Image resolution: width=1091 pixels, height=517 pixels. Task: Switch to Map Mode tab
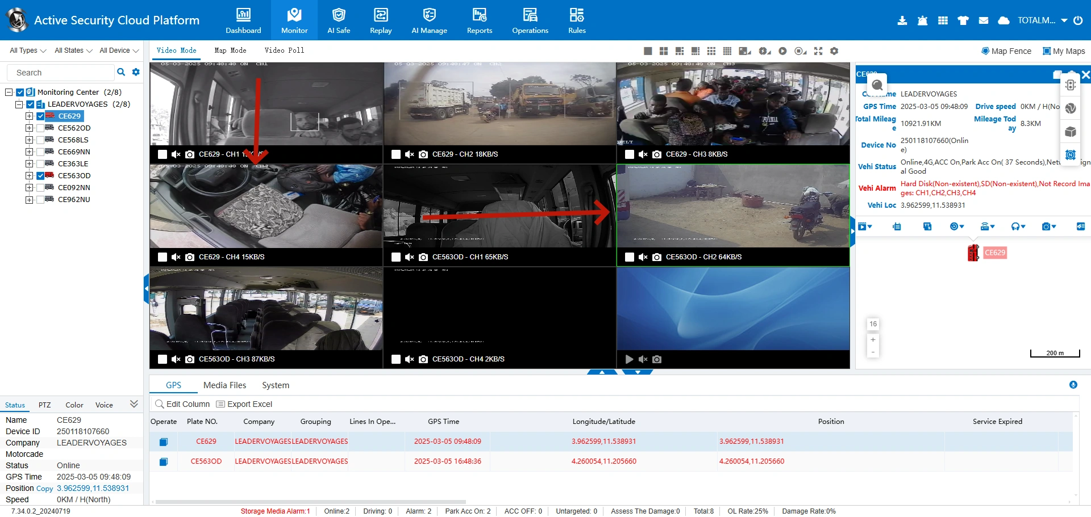(x=230, y=51)
